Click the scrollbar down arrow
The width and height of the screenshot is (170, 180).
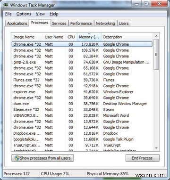coord(156,148)
